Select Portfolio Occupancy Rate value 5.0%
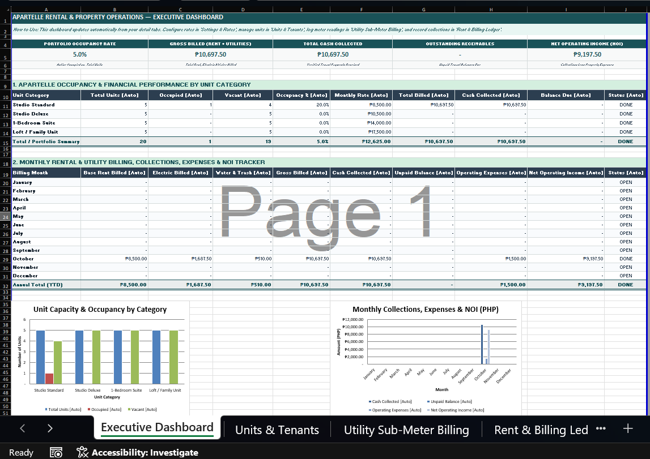This screenshot has height=459, width=650. (79, 54)
